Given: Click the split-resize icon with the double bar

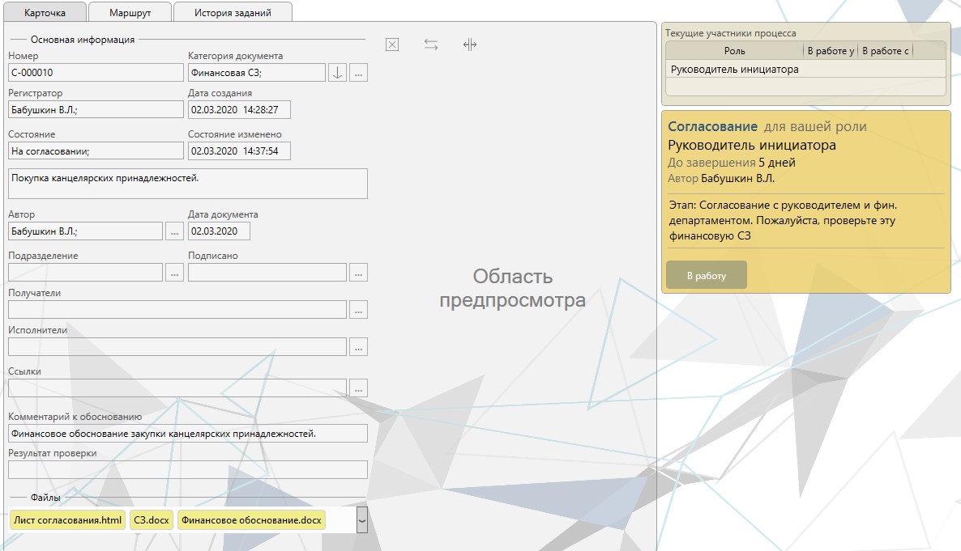Looking at the screenshot, I should pyautogui.click(x=470, y=45).
